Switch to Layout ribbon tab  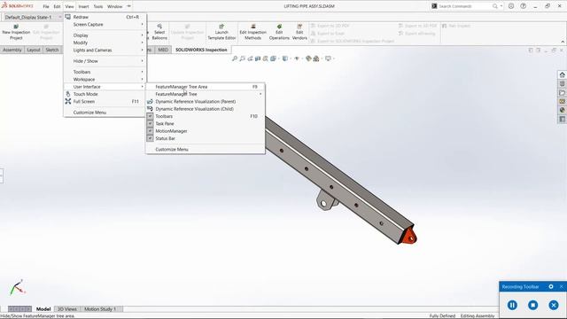[34, 50]
